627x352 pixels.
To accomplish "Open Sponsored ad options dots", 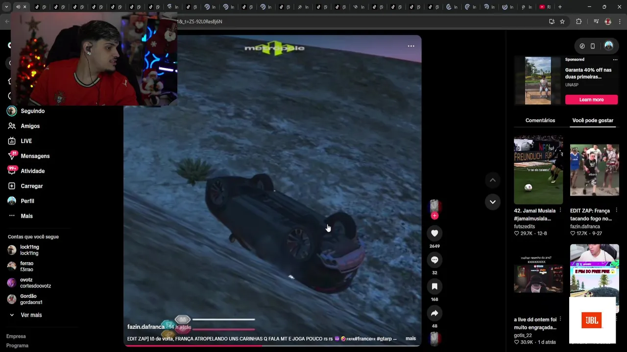I will coord(615,60).
